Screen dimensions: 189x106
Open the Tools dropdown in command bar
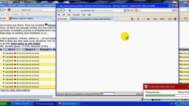pyautogui.click(x=170, y=19)
